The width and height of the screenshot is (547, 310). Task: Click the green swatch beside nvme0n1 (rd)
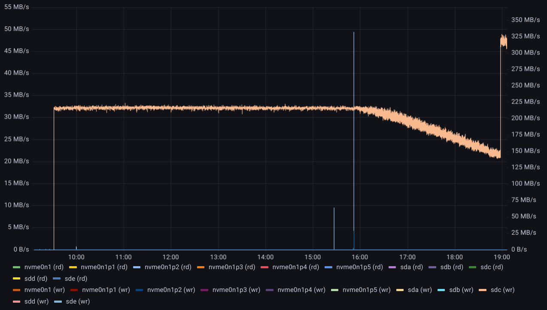pyautogui.click(x=17, y=267)
